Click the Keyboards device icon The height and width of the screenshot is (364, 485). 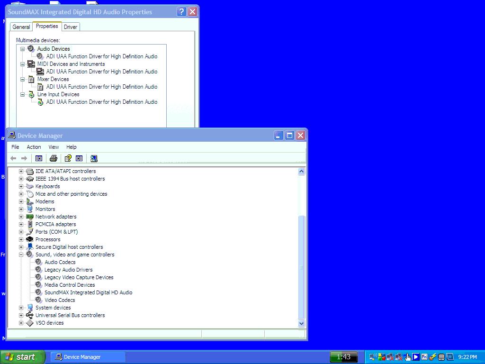coord(30,186)
